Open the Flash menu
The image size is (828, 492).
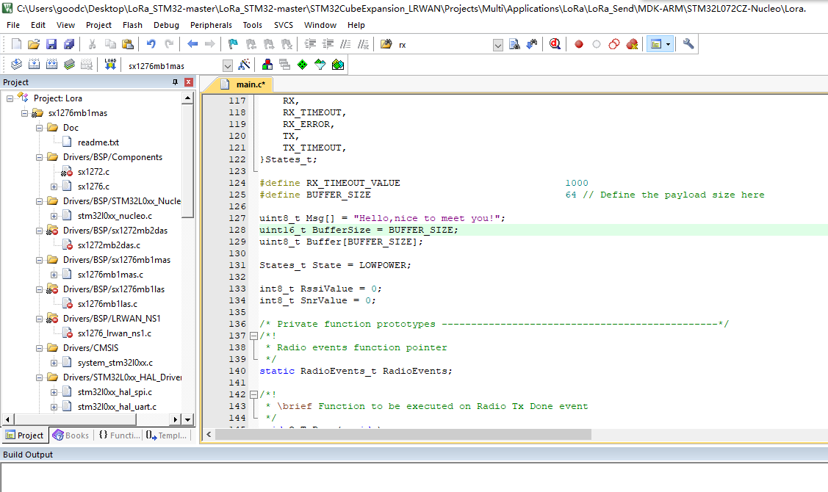tap(132, 25)
